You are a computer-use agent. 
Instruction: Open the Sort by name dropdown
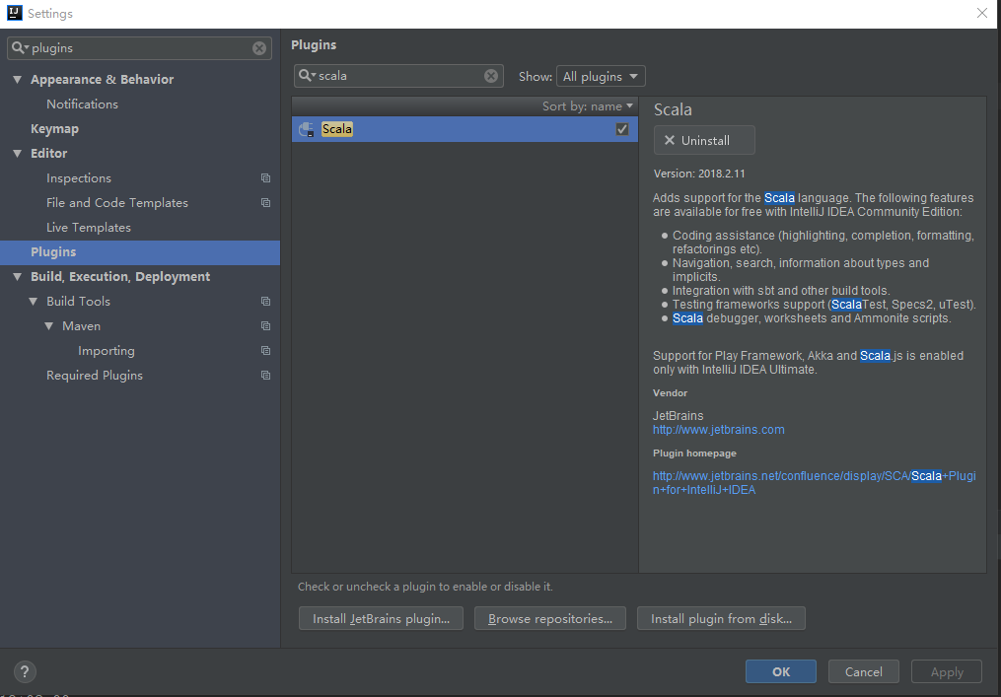coord(588,106)
